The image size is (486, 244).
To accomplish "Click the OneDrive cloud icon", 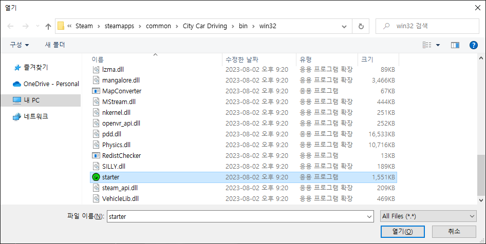I will tap(17, 84).
